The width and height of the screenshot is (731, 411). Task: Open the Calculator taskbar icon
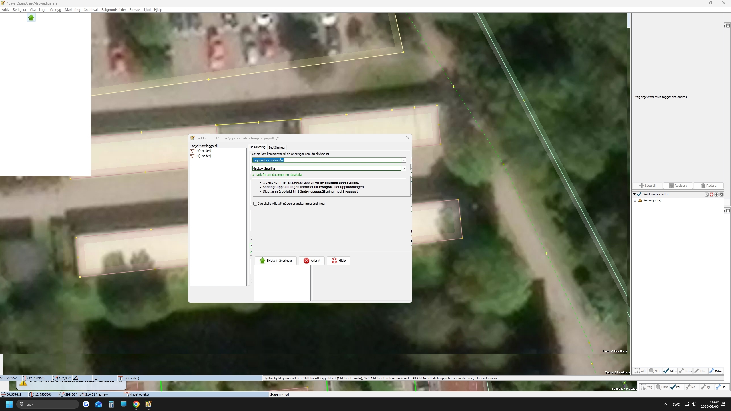click(x=111, y=404)
